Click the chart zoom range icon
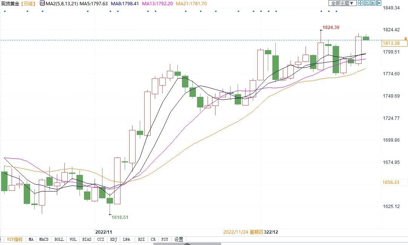The height and width of the screenshot is (245, 408). click(367, 3)
